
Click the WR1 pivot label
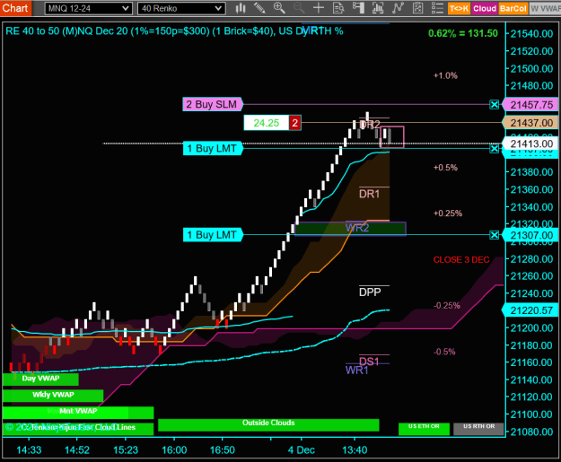click(x=356, y=370)
